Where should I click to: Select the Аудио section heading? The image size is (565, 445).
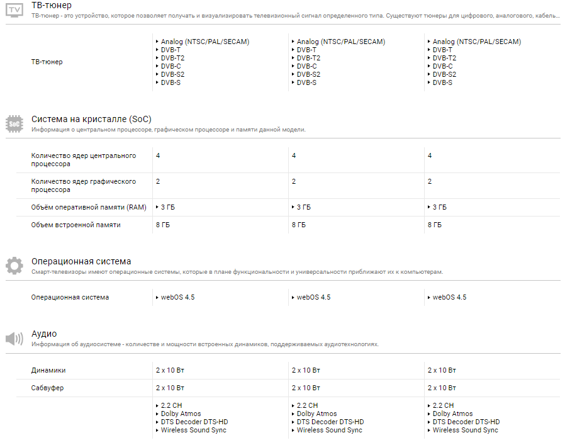(x=44, y=334)
